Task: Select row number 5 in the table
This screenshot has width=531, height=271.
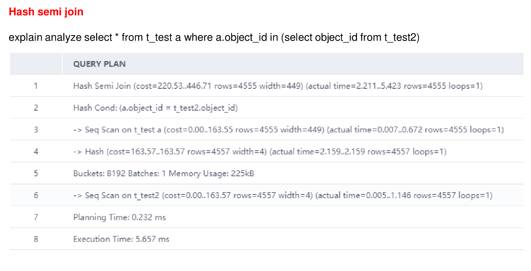Action: tap(36, 174)
